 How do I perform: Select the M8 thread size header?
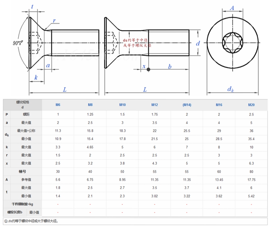pos(90,105)
